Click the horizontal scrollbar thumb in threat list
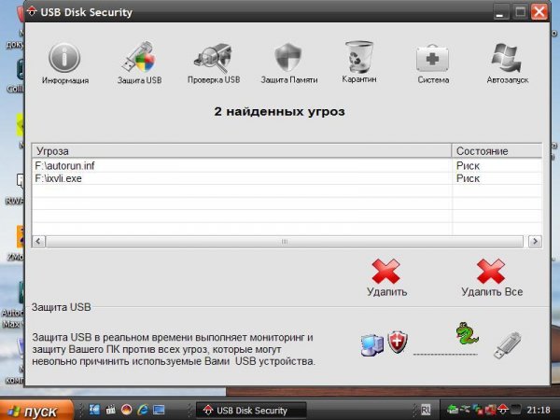 pyautogui.click(x=285, y=242)
